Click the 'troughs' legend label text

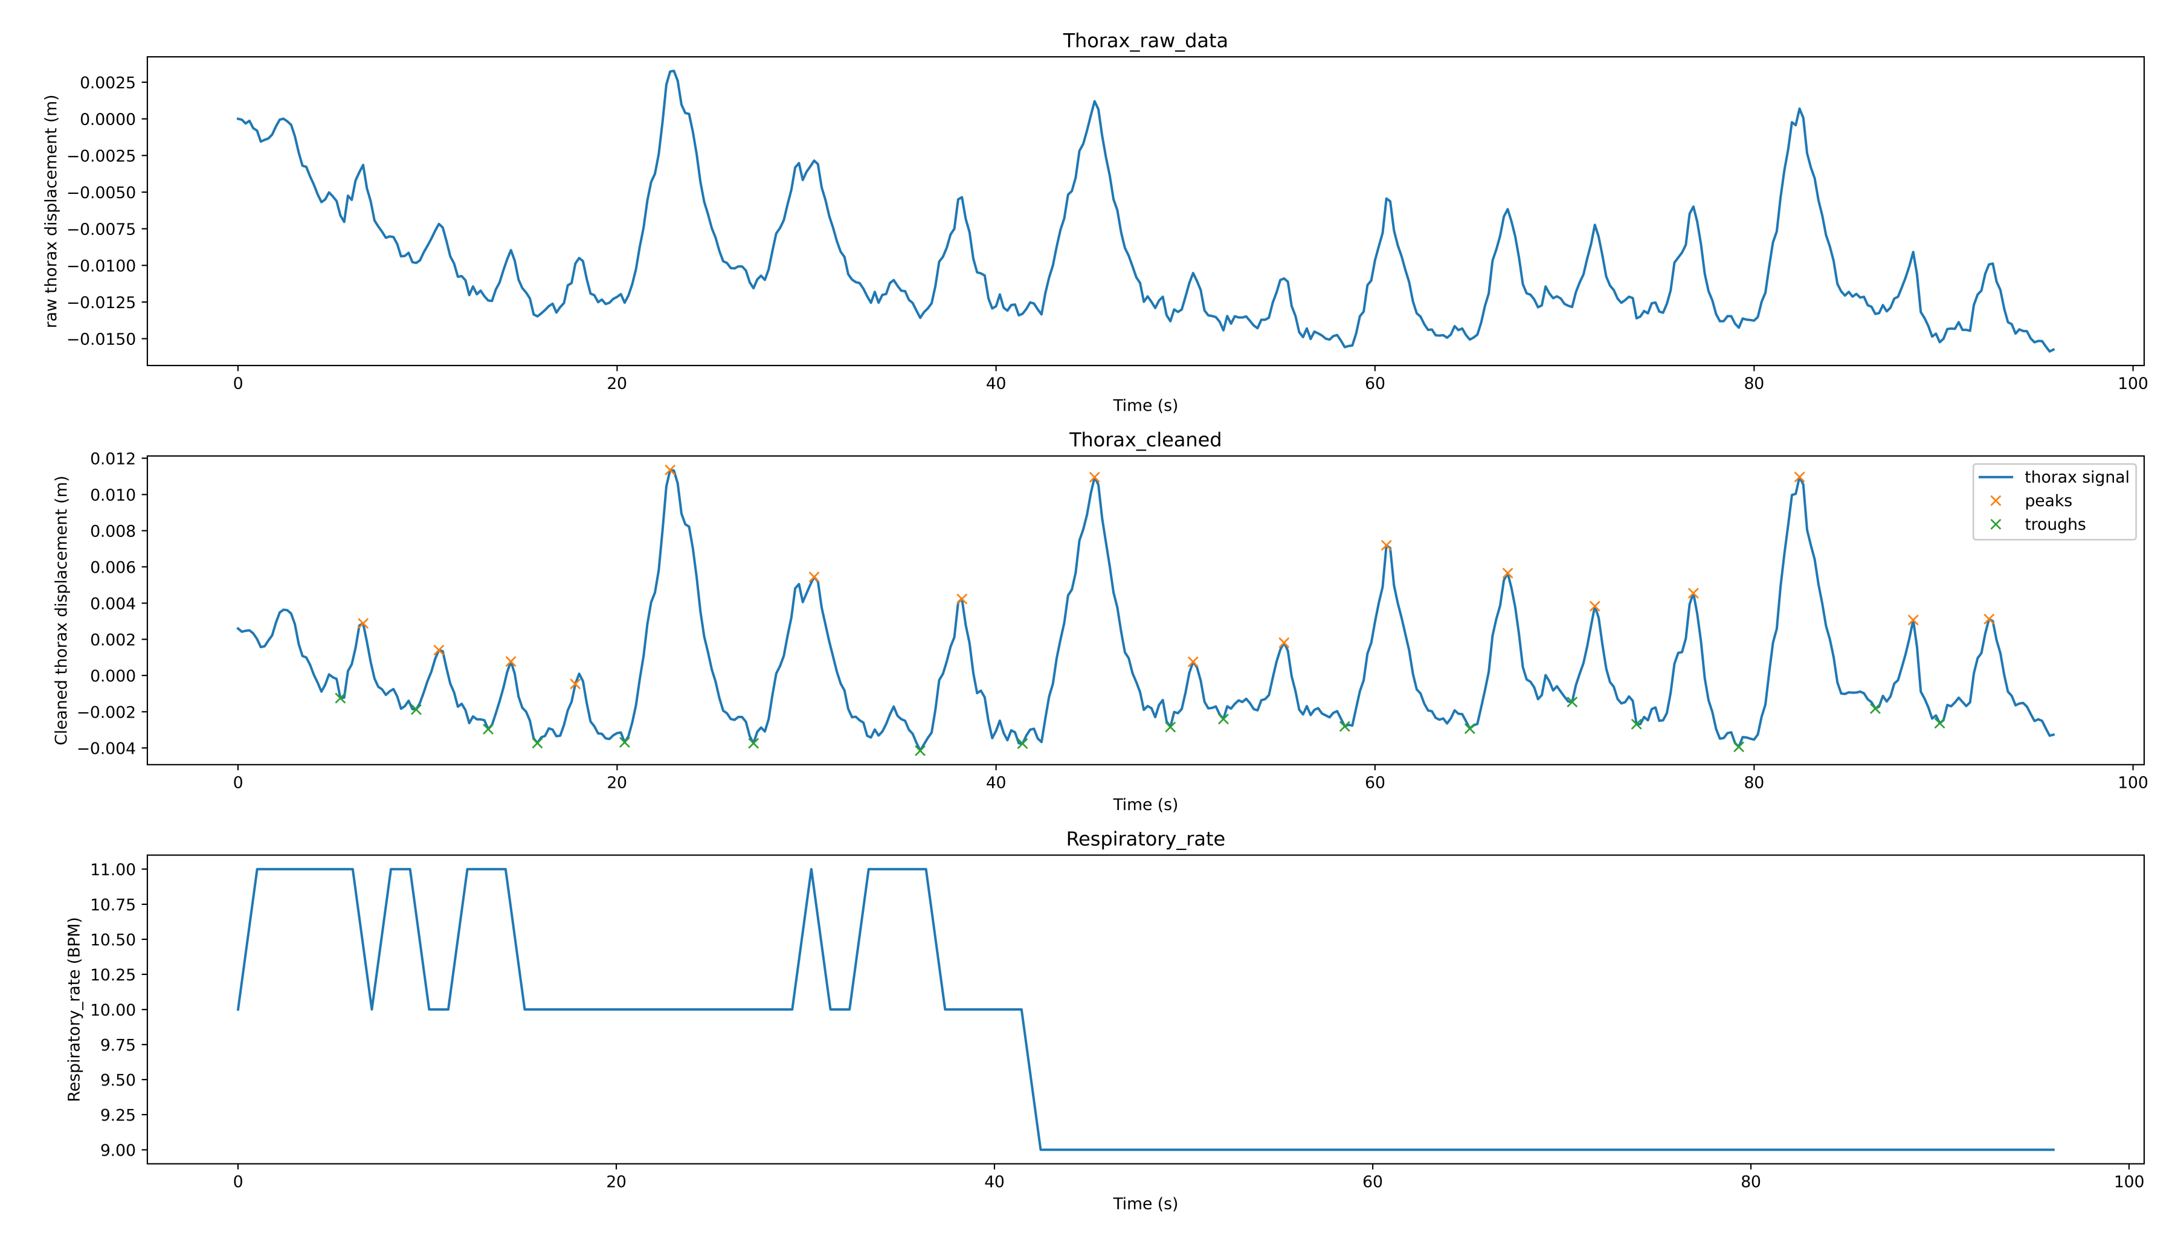pos(2054,524)
